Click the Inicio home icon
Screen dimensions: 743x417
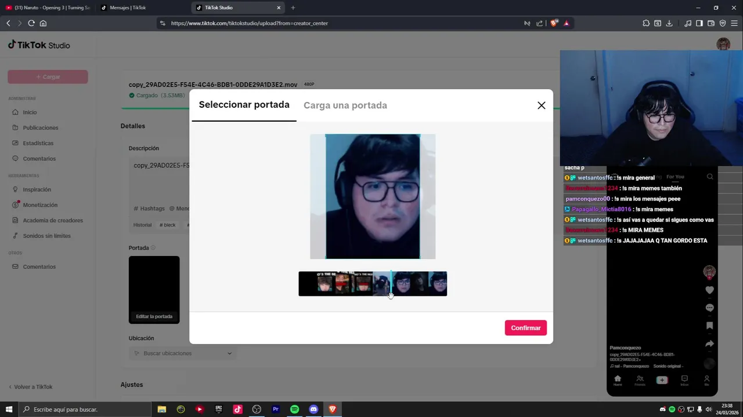point(16,112)
